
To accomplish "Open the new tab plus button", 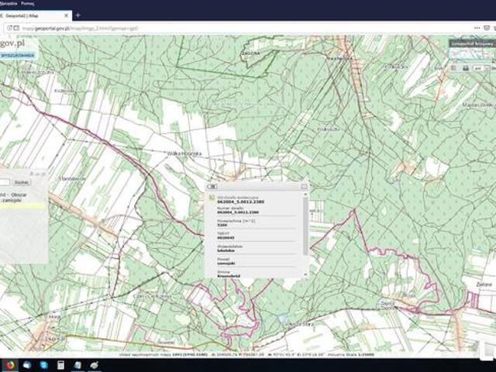I will click(77, 15).
